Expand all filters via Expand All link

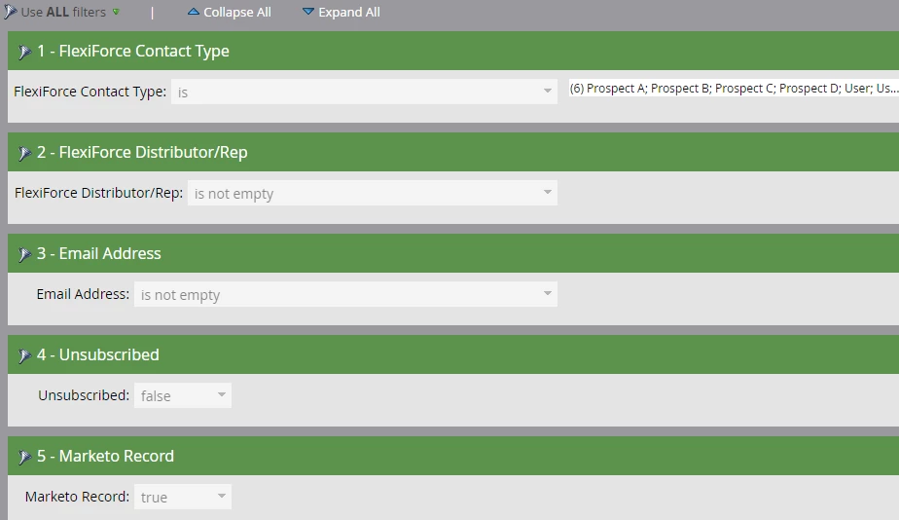pos(349,12)
